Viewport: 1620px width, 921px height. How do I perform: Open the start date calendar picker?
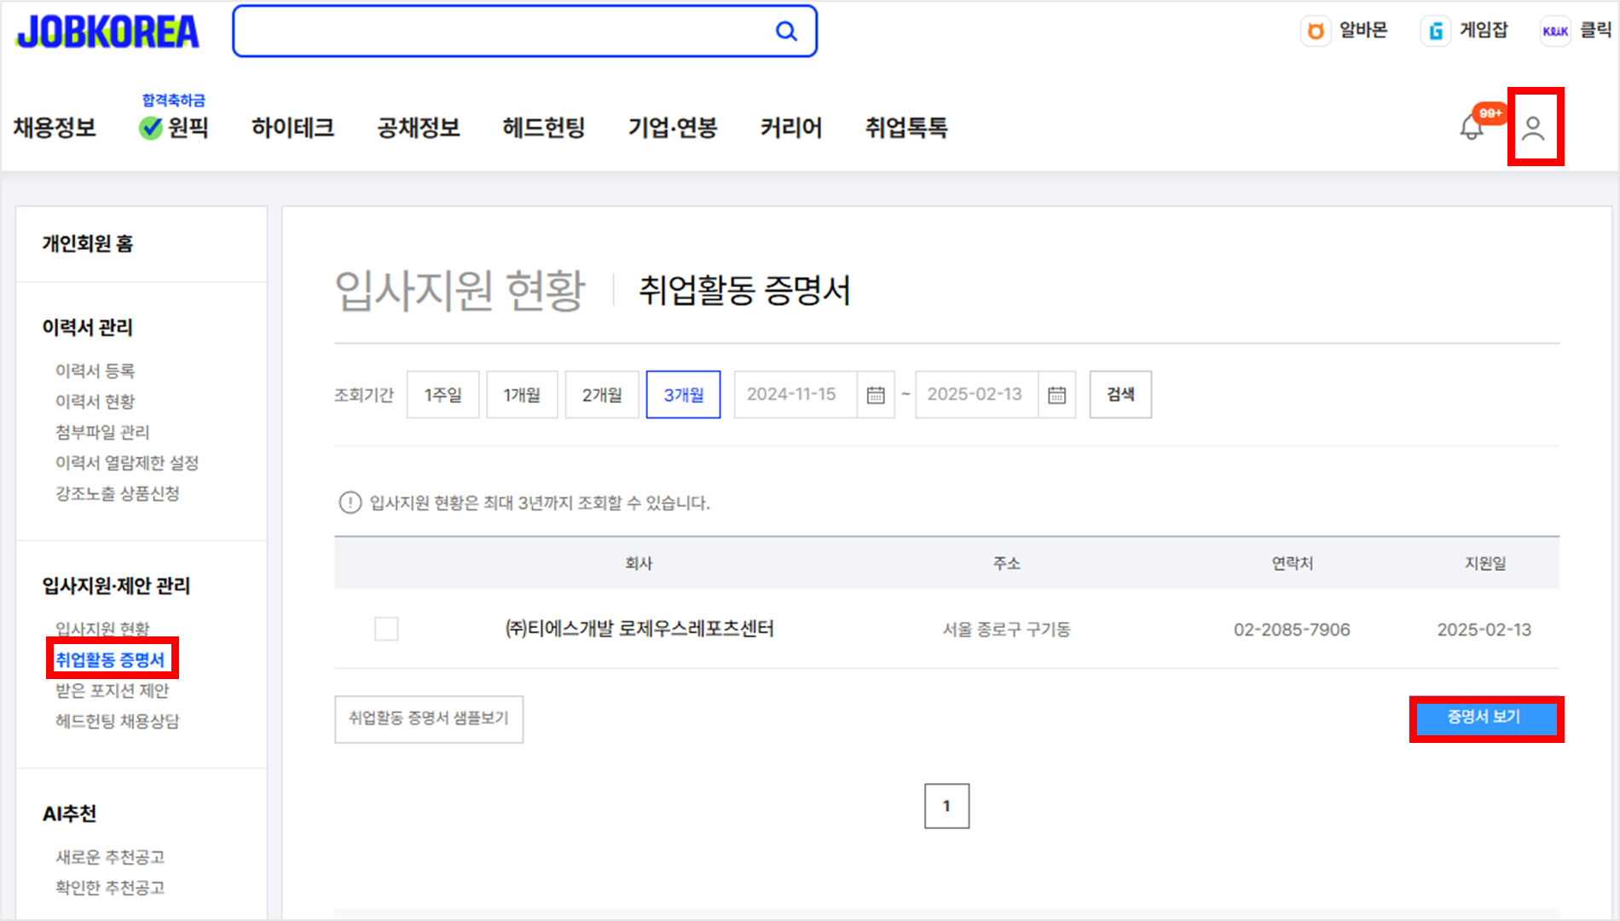pyautogui.click(x=876, y=394)
